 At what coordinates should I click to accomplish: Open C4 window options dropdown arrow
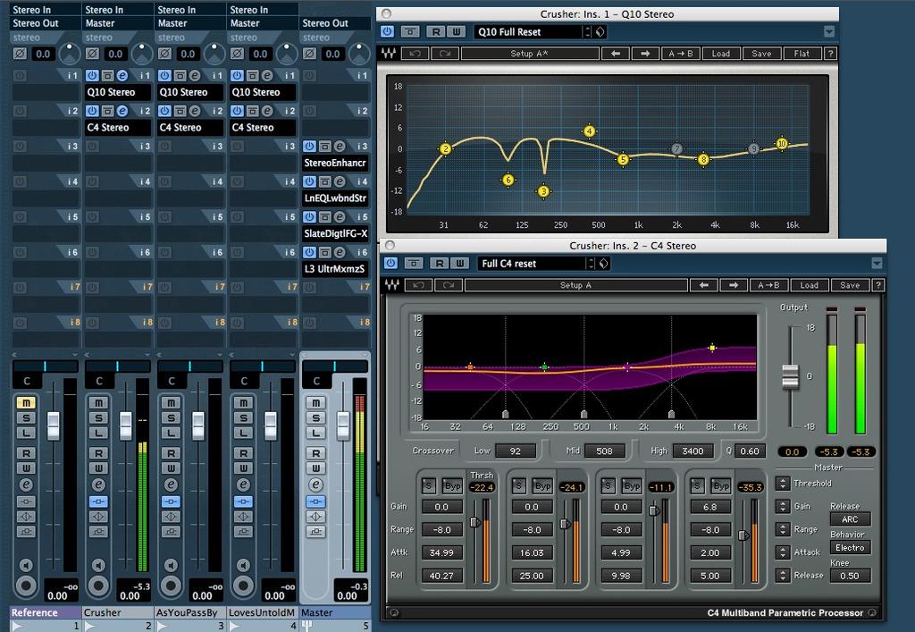pyautogui.click(x=877, y=263)
